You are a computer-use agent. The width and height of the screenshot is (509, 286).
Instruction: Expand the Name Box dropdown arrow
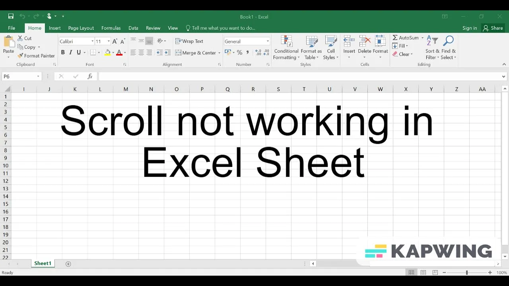click(x=38, y=76)
